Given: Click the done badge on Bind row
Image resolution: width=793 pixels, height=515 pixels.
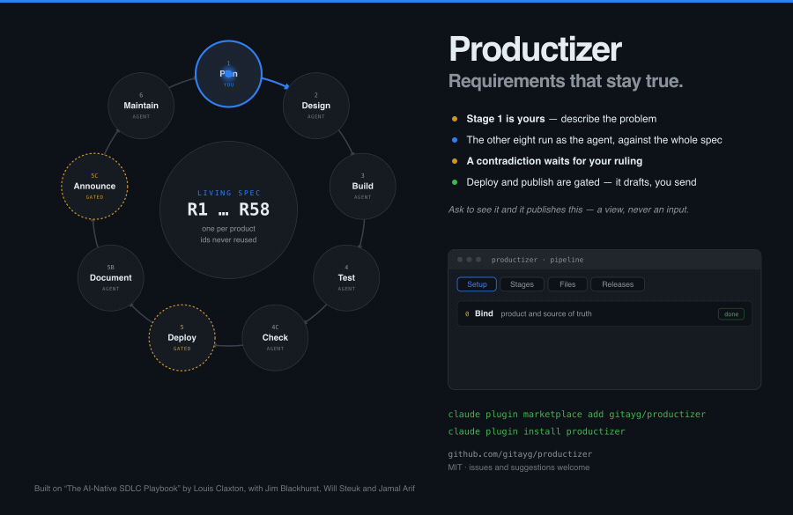Looking at the screenshot, I should pos(731,314).
